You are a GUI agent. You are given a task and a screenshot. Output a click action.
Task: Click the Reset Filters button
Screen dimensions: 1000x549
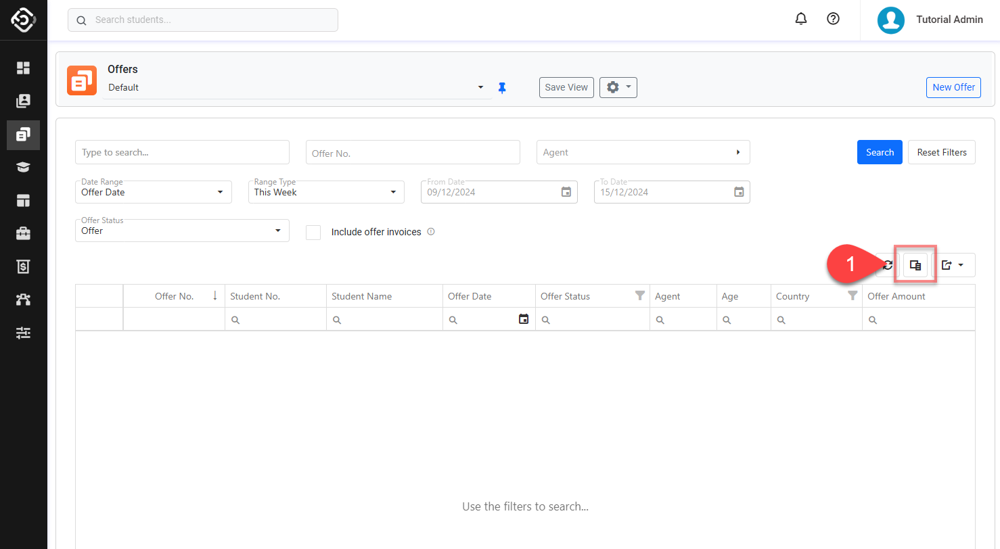(x=942, y=152)
